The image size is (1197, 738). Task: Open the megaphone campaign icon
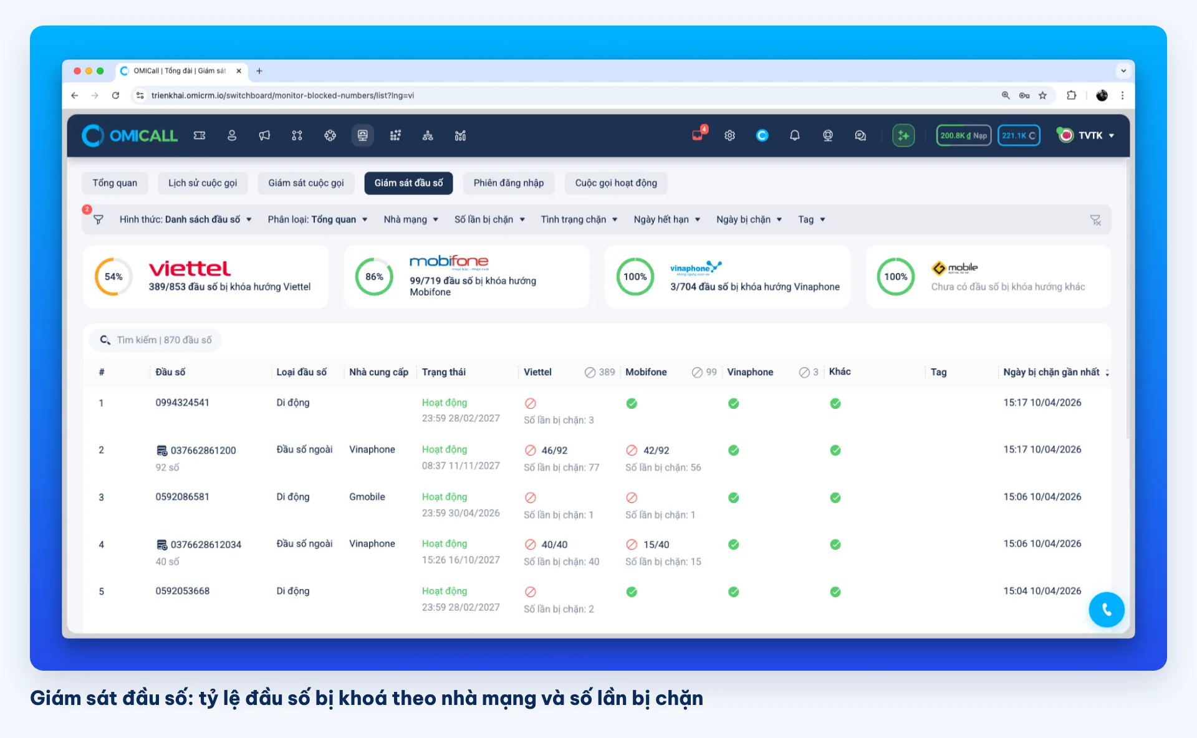pyautogui.click(x=264, y=135)
